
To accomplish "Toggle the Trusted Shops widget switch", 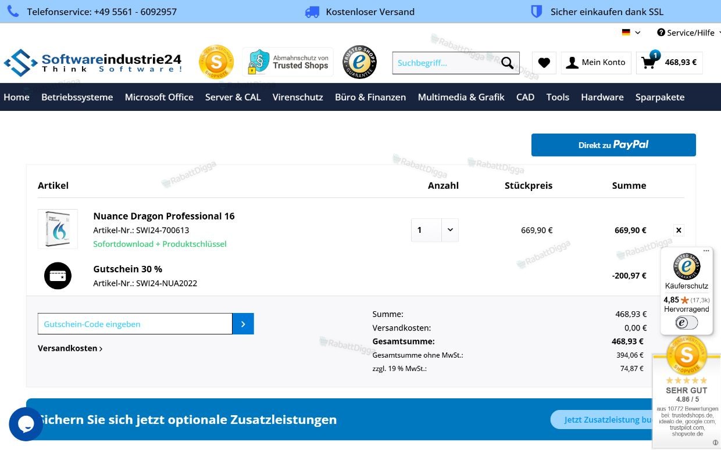I will pyautogui.click(x=687, y=323).
